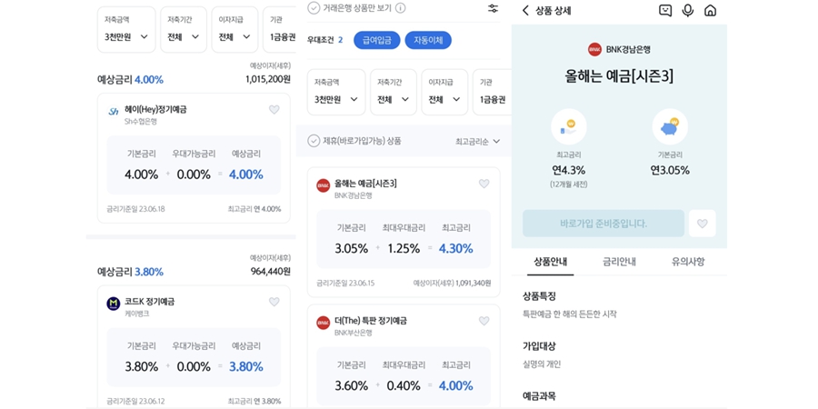Tap the back arrow beside 상품 상세

(525, 10)
